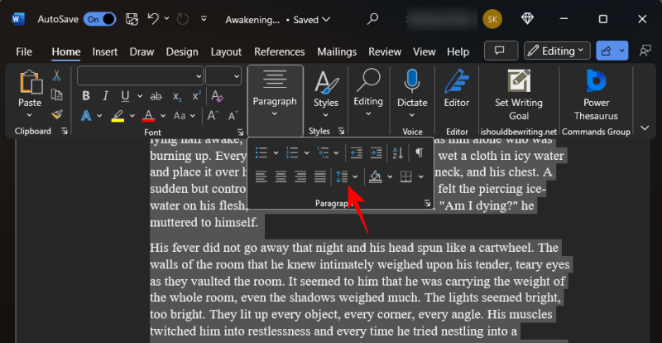Center align the selected text

[281, 176]
